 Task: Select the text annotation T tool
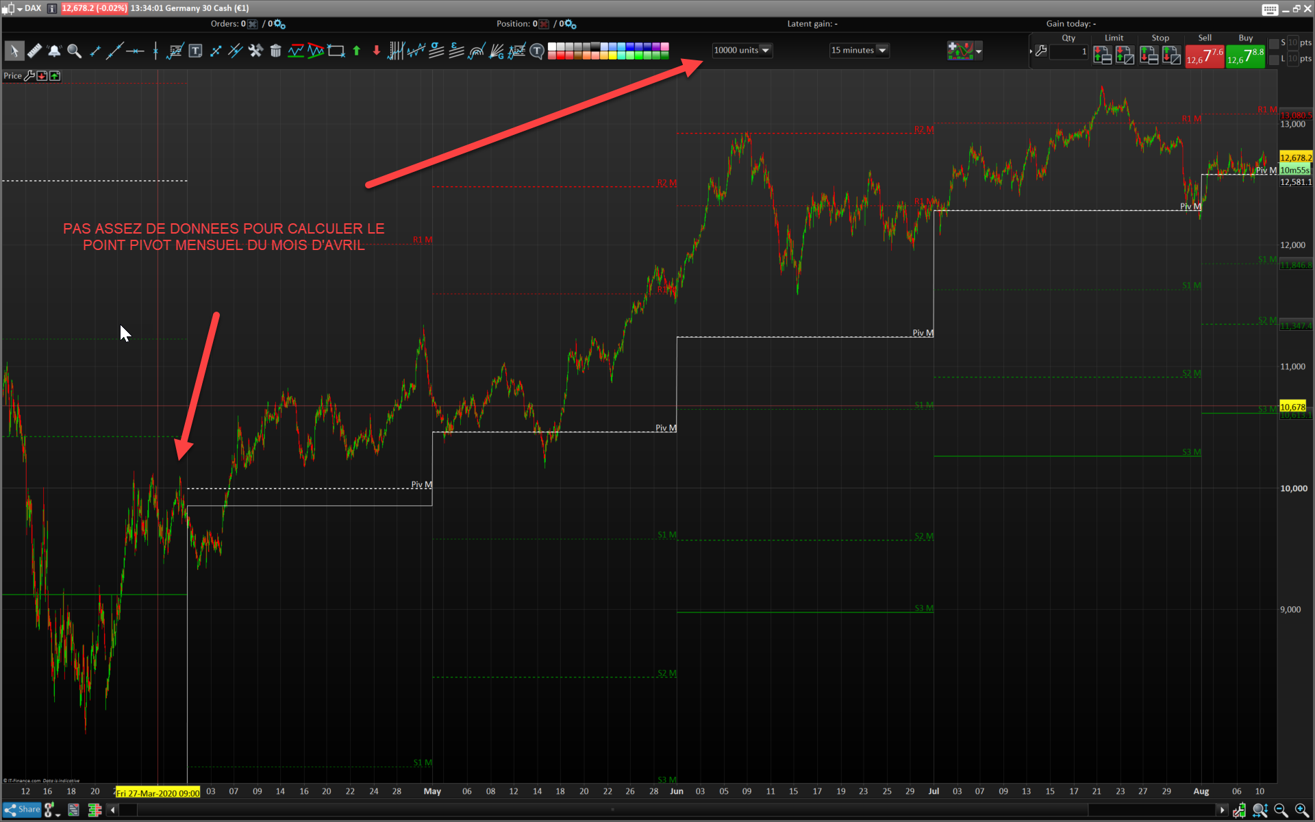coord(195,51)
